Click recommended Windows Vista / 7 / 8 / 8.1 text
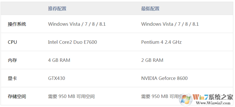The height and width of the screenshot is (107, 235). point(77,24)
